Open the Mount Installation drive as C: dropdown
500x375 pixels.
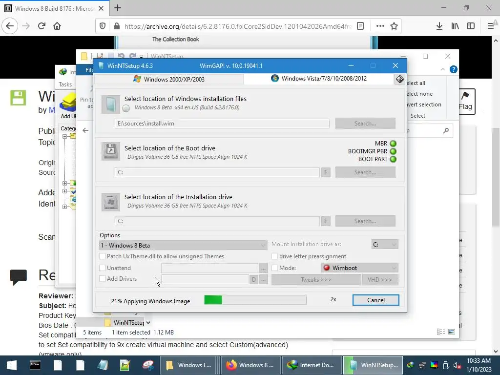(385, 244)
